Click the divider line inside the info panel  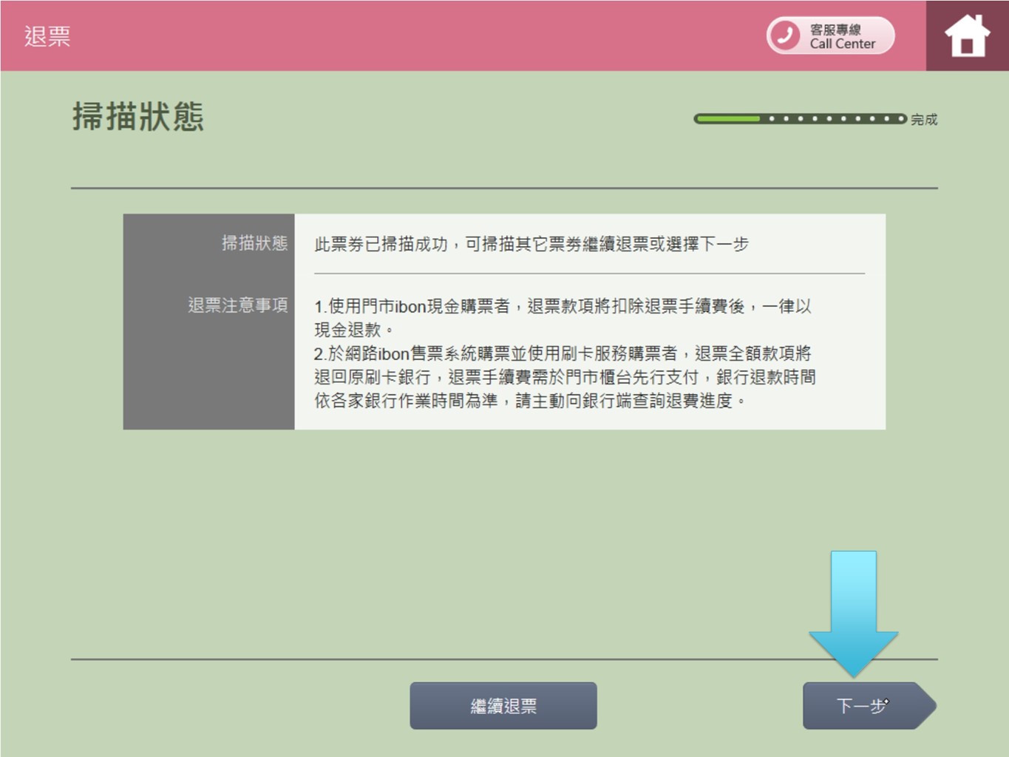click(x=589, y=274)
